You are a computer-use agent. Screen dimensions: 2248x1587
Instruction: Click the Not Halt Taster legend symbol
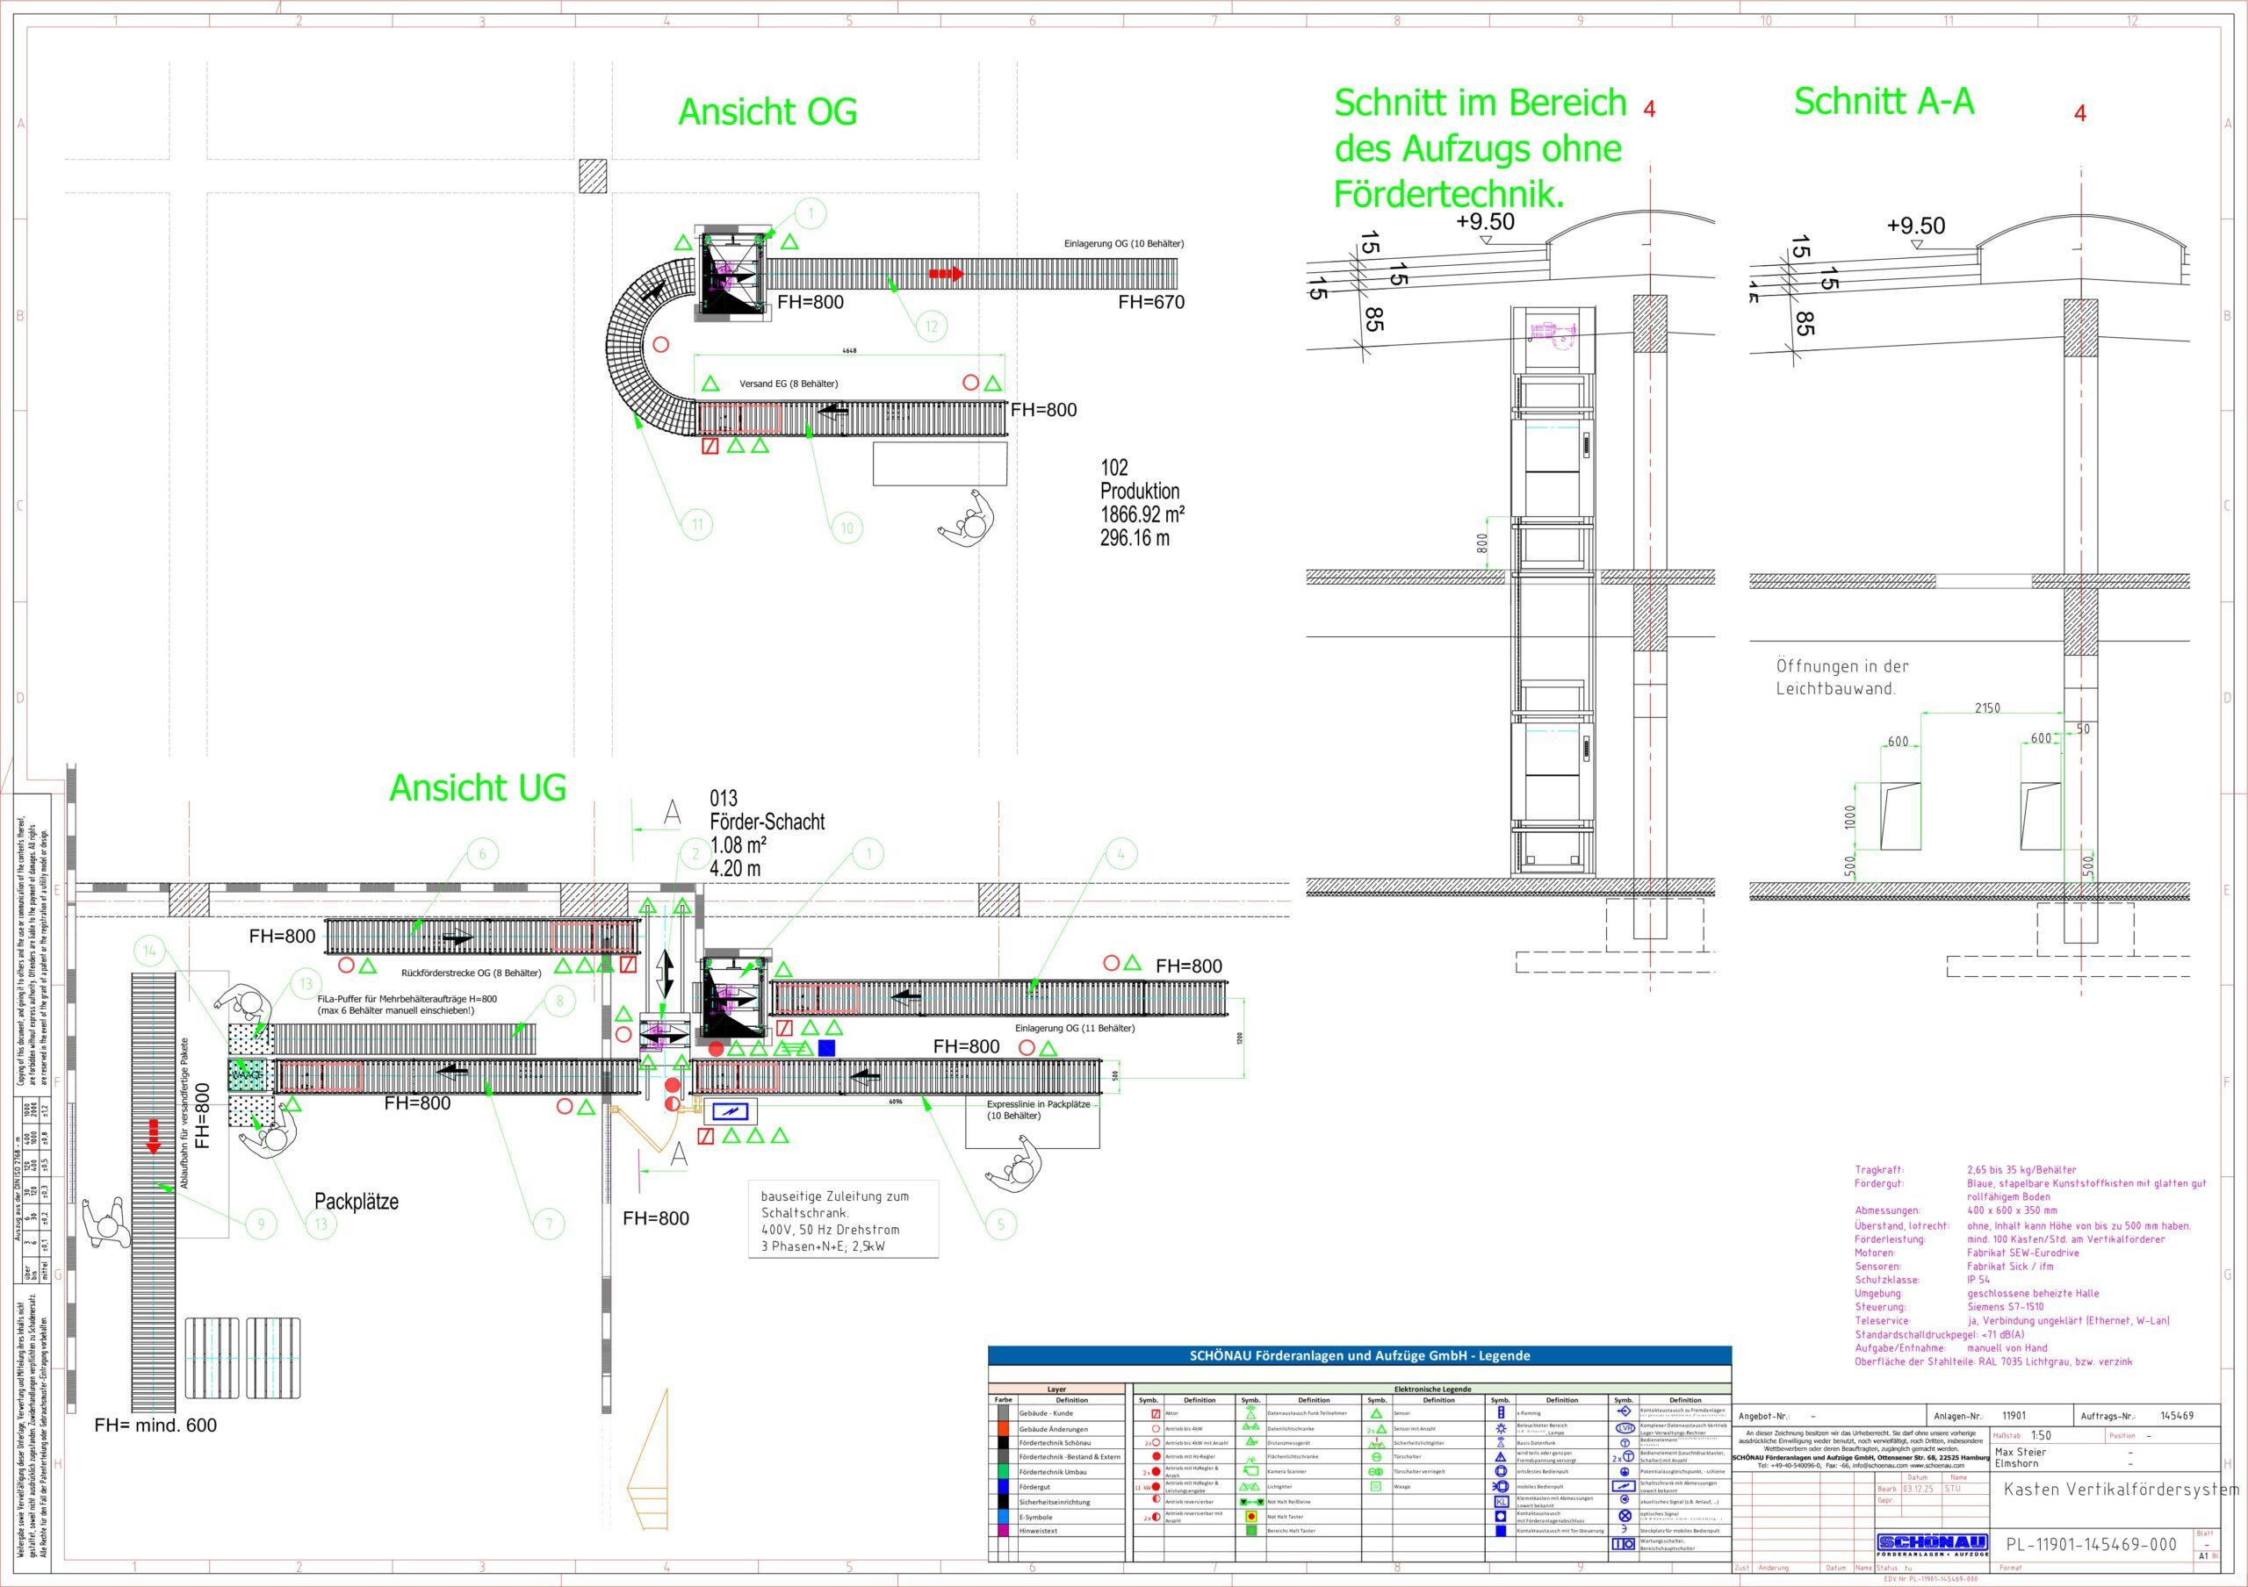point(1251,1518)
